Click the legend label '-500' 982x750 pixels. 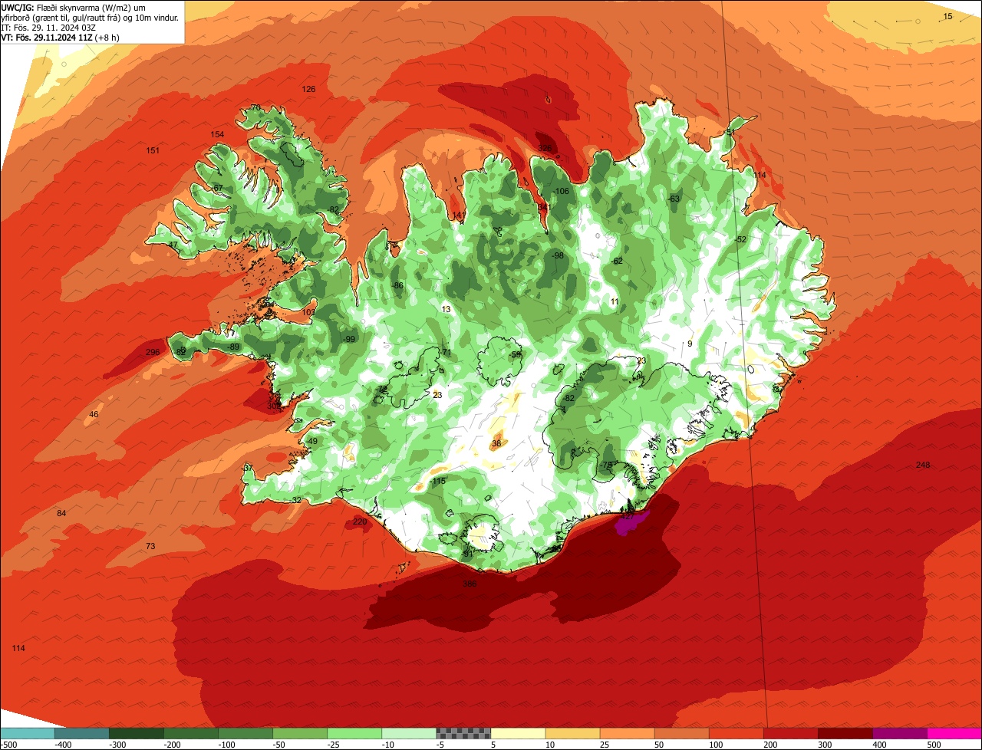(8, 744)
